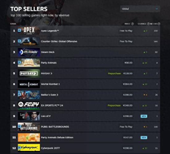Click blue list icon on Party Animals thumbnail

(19, 62)
